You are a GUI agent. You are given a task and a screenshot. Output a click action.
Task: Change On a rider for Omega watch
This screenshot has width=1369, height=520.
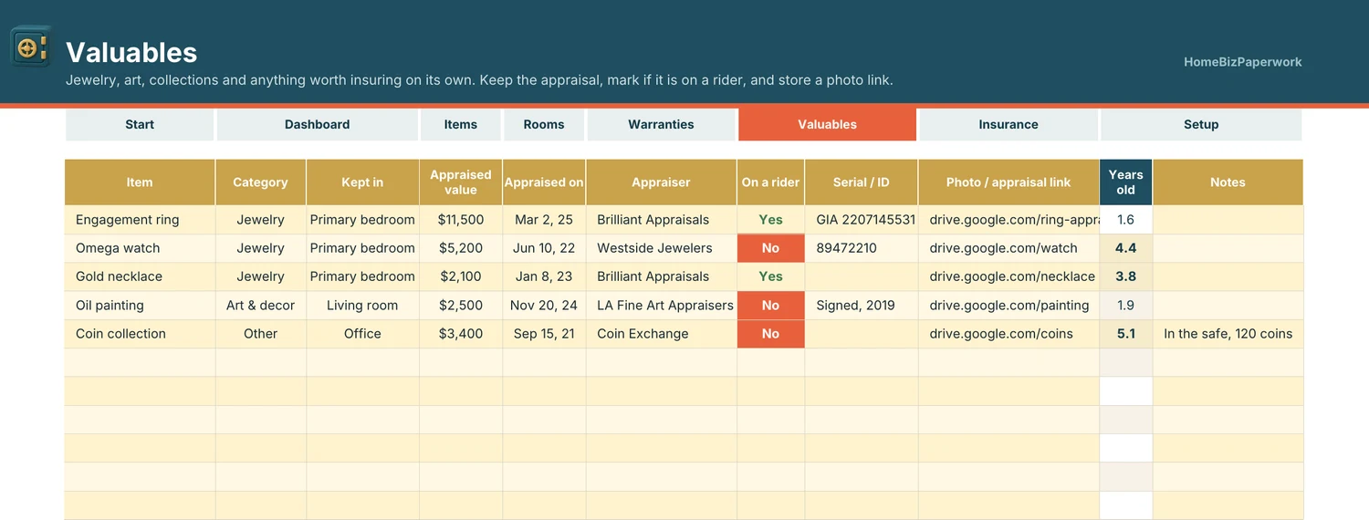(770, 248)
